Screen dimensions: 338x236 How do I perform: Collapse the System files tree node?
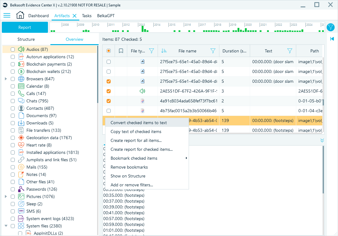(6, 226)
